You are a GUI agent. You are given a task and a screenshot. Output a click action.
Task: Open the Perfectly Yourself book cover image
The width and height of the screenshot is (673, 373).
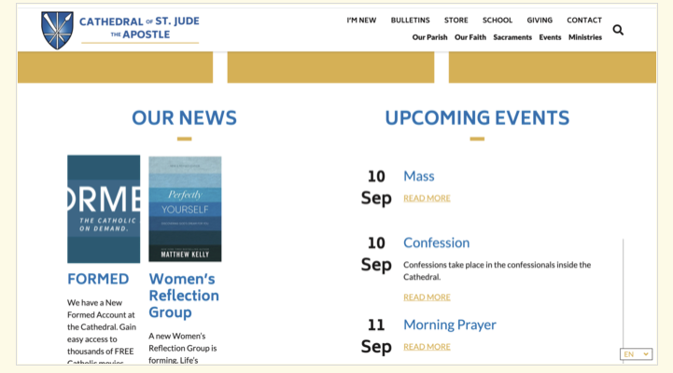coord(185,209)
